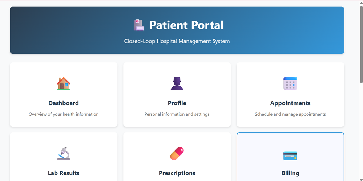Viewport: 363px width, 181px height.
Task: Click 'Overview of your health information' text
Action: 64,114
